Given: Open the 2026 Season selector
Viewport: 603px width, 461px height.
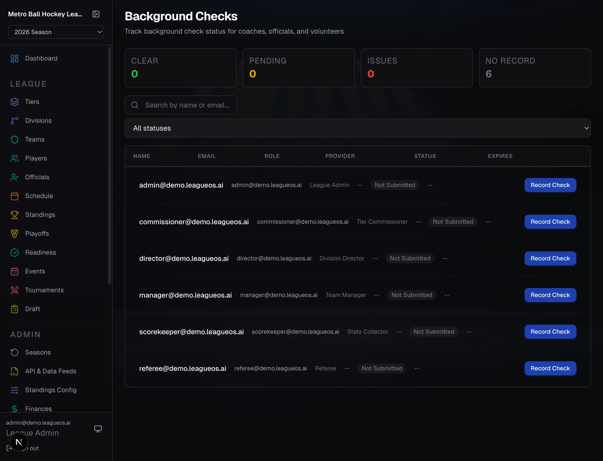Looking at the screenshot, I should [56, 32].
